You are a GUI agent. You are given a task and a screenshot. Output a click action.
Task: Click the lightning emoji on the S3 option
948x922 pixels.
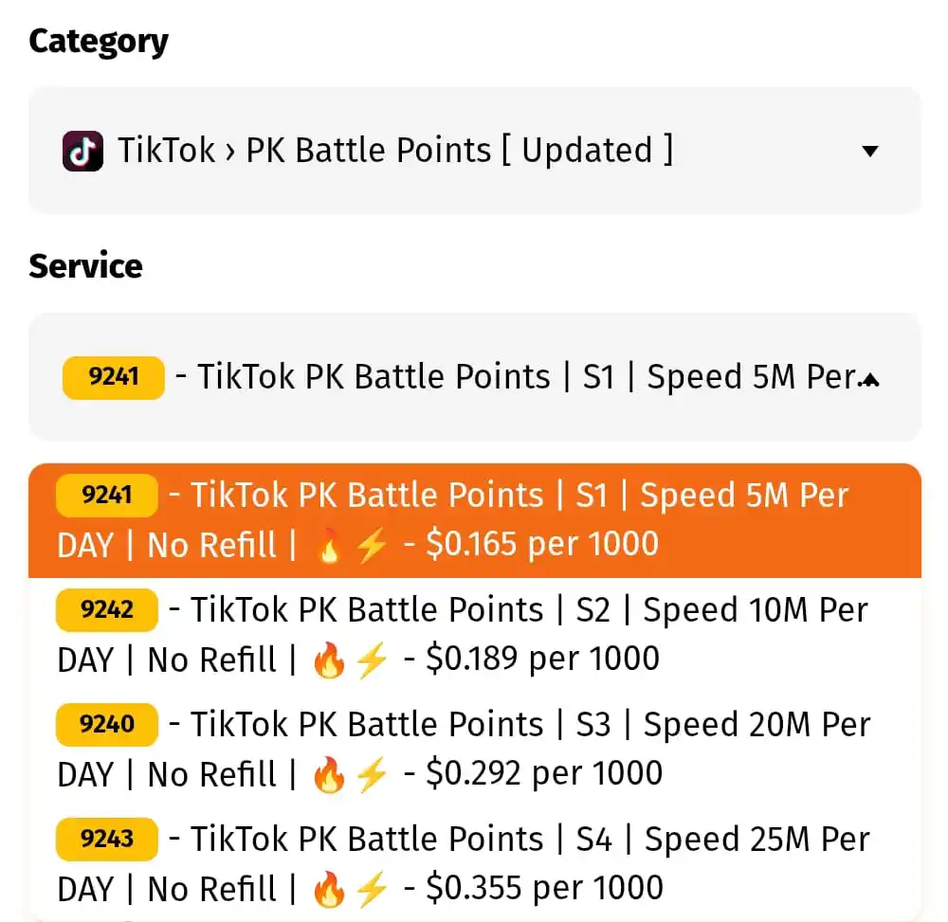pos(372,774)
